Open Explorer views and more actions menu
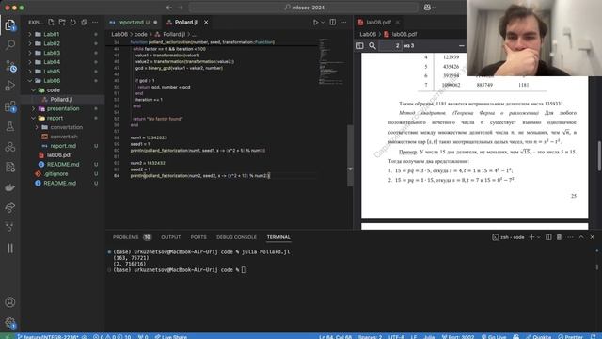This screenshot has height=339, width=602. coord(95,23)
